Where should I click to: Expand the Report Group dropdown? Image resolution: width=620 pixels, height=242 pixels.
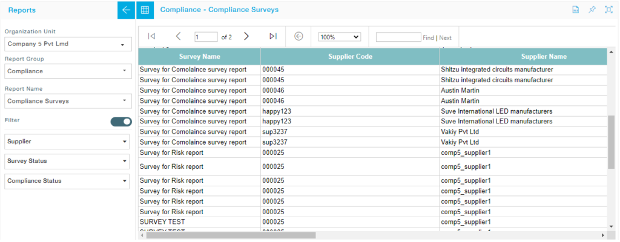(68, 71)
